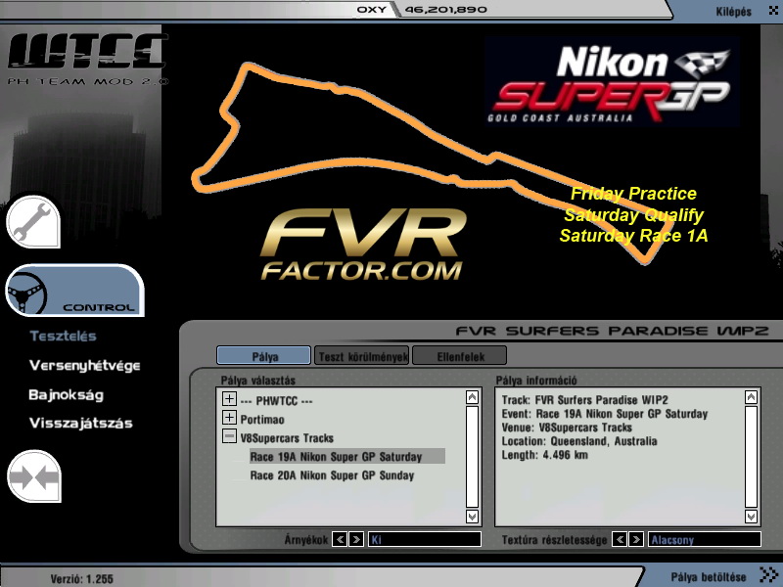Click Árnyékok next-value right arrow

356,539
